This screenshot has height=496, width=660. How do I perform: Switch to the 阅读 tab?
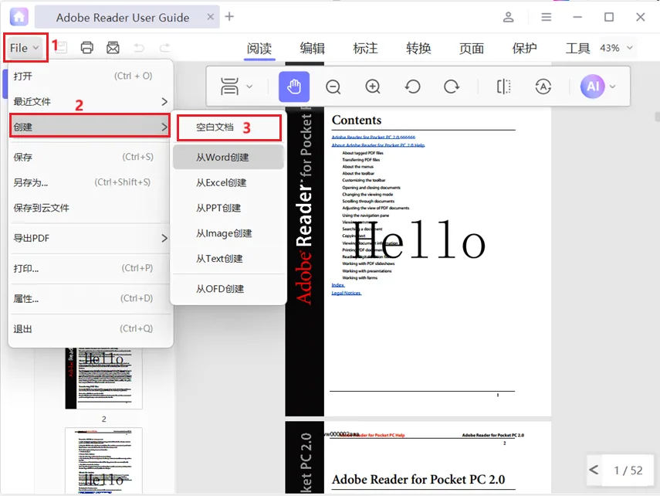click(x=259, y=49)
